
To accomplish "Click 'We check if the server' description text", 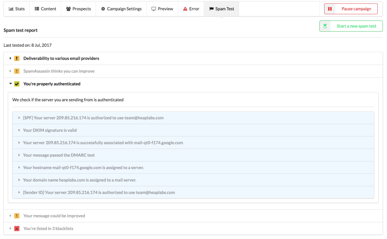I will 68,100.
